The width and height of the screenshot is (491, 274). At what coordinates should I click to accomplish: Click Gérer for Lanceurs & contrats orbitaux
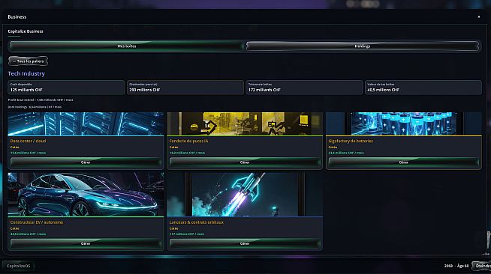[x=245, y=243]
